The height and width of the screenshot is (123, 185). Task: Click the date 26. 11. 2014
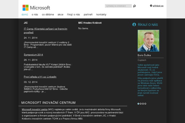pos(31,60)
